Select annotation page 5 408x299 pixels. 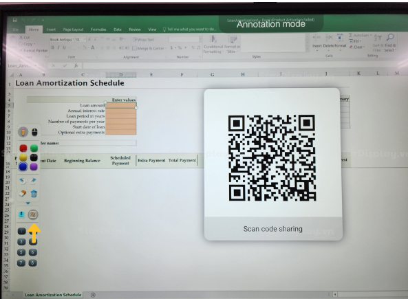click(x=21, y=252)
